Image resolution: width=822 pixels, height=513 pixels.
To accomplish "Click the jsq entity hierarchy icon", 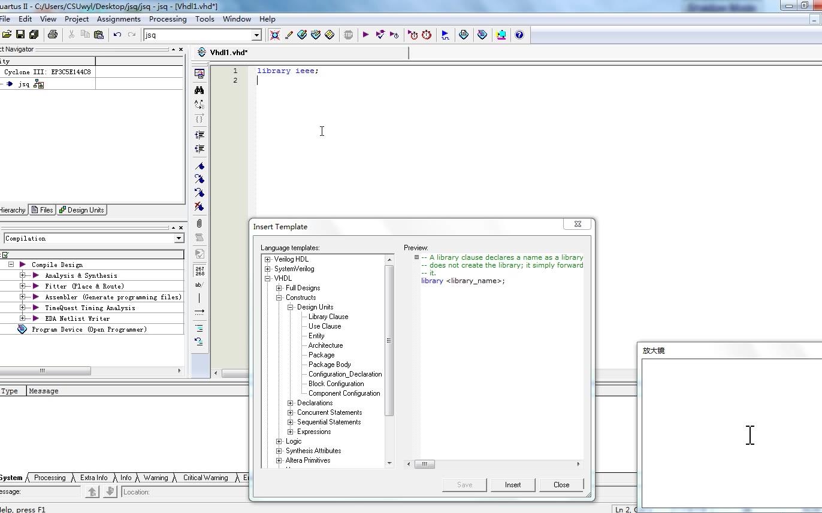I will pyautogui.click(x=38, y=84).
